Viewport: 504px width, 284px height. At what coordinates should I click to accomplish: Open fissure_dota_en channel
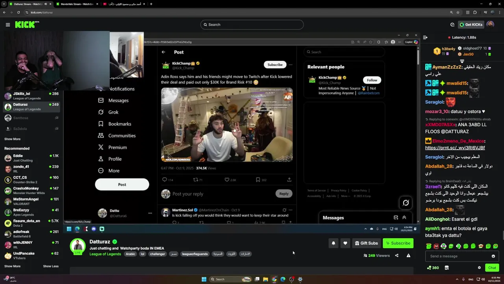(31, 223)
